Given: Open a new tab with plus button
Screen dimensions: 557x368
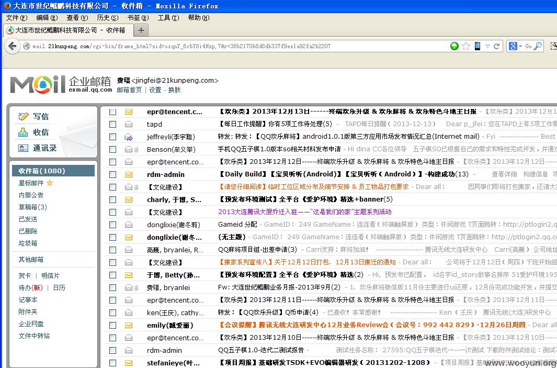Looking at the screenshot, I should pos(141,30).
